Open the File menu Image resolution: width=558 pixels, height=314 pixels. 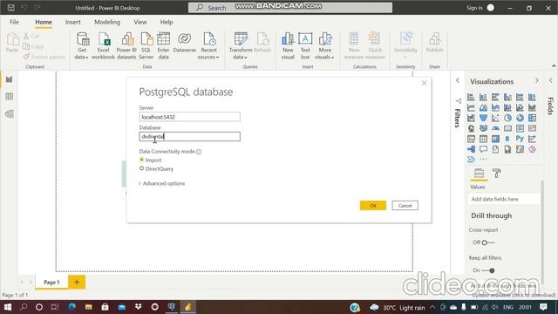14,22
